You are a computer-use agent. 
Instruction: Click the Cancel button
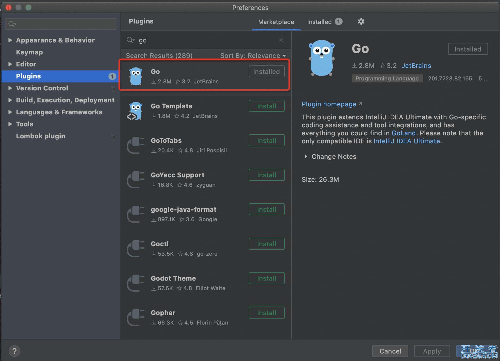point(390,351)
